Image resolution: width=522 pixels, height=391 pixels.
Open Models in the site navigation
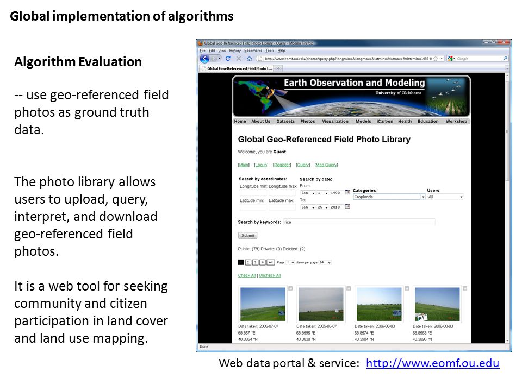(363, 121)
